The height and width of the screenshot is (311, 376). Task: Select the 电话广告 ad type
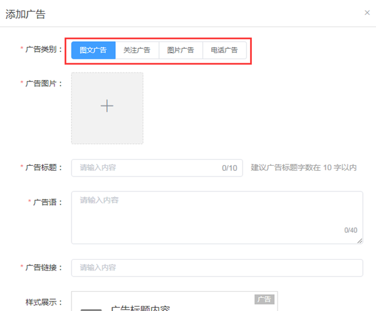point(225,50)
